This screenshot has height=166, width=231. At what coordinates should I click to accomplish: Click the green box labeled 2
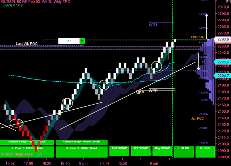82,41
